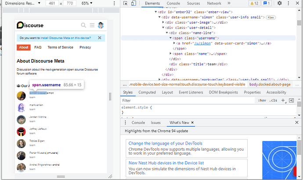Open the FAQ page link
The height and width of the screenshot is (180, 303).
tap(38, 47)
